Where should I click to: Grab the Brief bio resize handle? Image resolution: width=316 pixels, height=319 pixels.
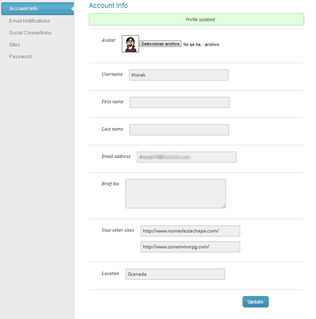tap(224, 206)
